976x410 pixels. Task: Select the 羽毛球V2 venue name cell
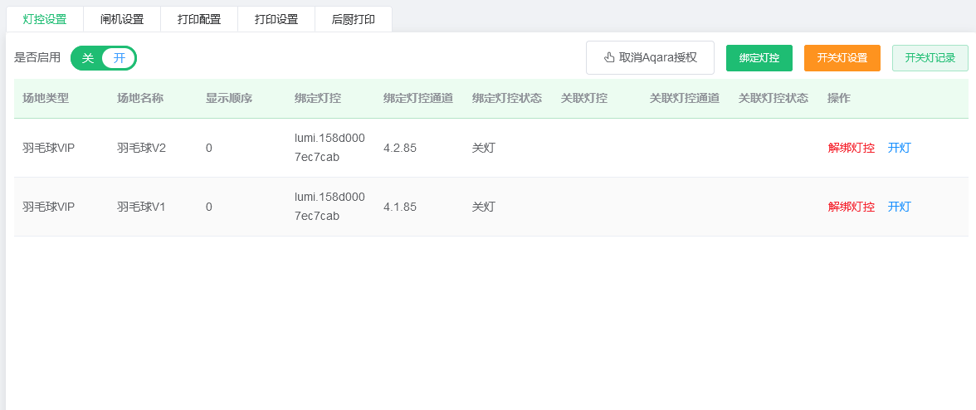[141, 148]
